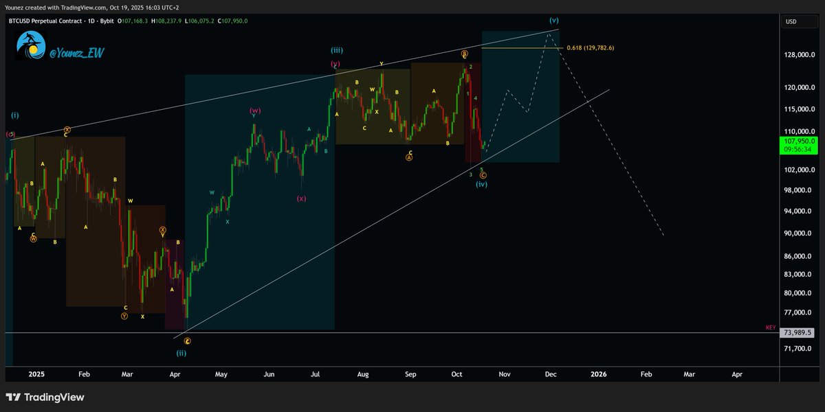Click the TradingView logo in the bottom corner
825x412 pixels.
(45, 397)
